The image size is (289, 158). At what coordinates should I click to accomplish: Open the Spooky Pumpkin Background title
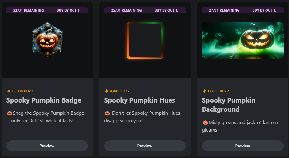tap(229, 105)
